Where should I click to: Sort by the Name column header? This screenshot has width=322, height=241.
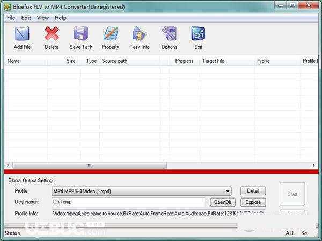click(x=26, y=61)
